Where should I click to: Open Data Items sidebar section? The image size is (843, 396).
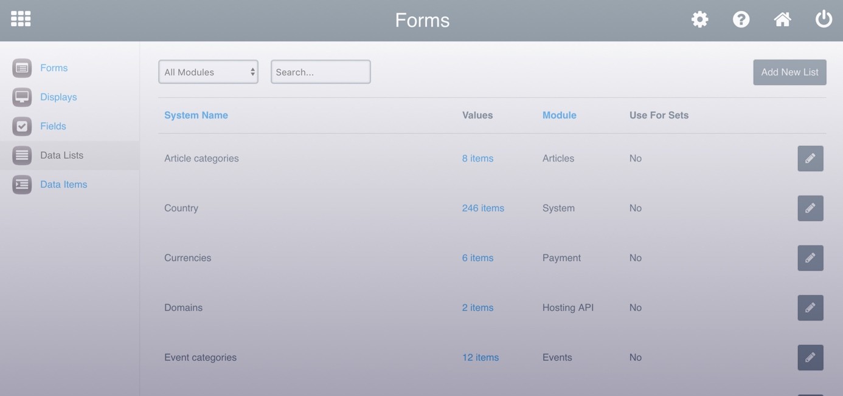pos(63,185)
